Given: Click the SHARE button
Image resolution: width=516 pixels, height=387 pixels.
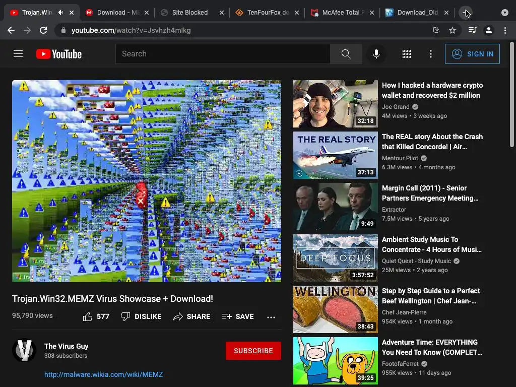Looking at the screenshot, I should pyautogui.click(x=191, y=316).
